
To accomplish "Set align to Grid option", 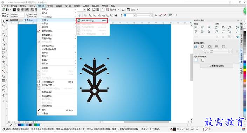I will tap(217, 47).
